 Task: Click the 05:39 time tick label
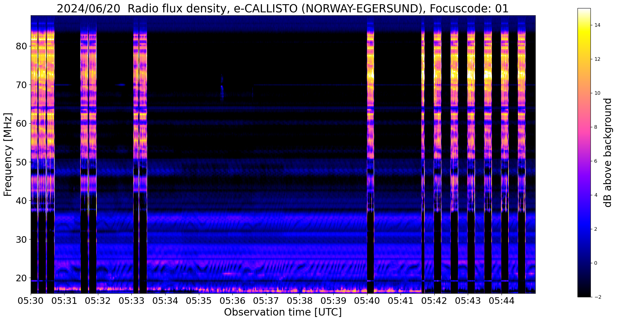point(333,301)
